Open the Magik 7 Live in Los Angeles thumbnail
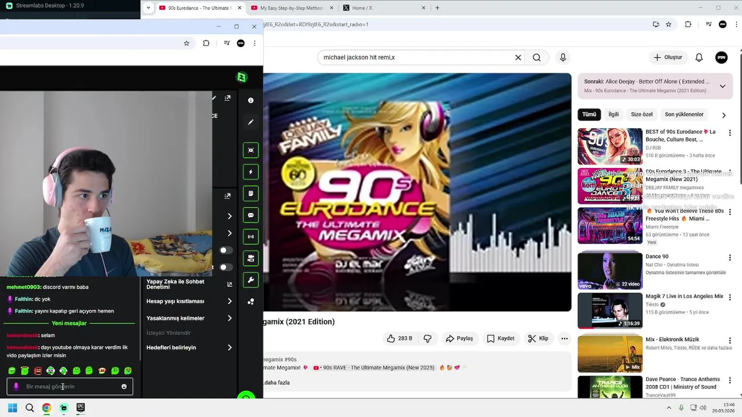Screen dimensions: 742x417 click(x=610, y=311)
